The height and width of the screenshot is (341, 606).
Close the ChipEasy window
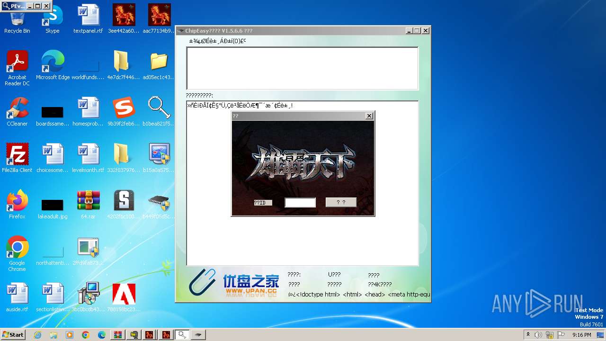tap(425, 31)
